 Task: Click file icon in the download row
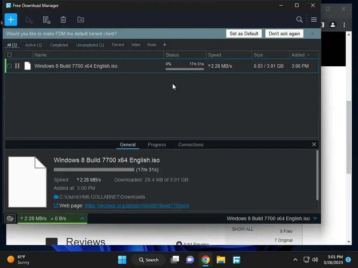27,66
